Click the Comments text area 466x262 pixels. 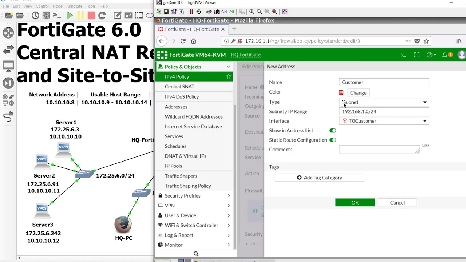379,150
